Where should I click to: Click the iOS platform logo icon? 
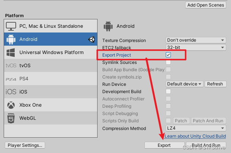(11, 92)
